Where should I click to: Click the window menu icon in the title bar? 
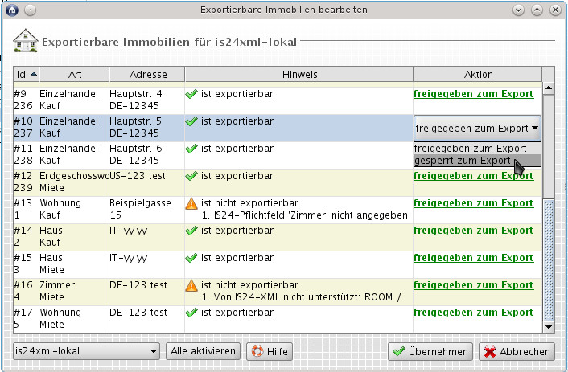click(13, 10)
